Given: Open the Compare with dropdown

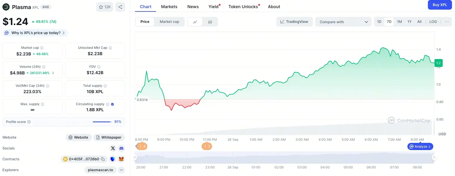Looking at the screenshot, I should point(344,22).
